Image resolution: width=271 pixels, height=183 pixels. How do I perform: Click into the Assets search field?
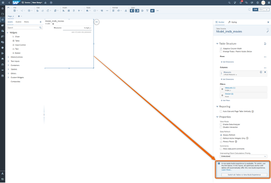[24, 28]
